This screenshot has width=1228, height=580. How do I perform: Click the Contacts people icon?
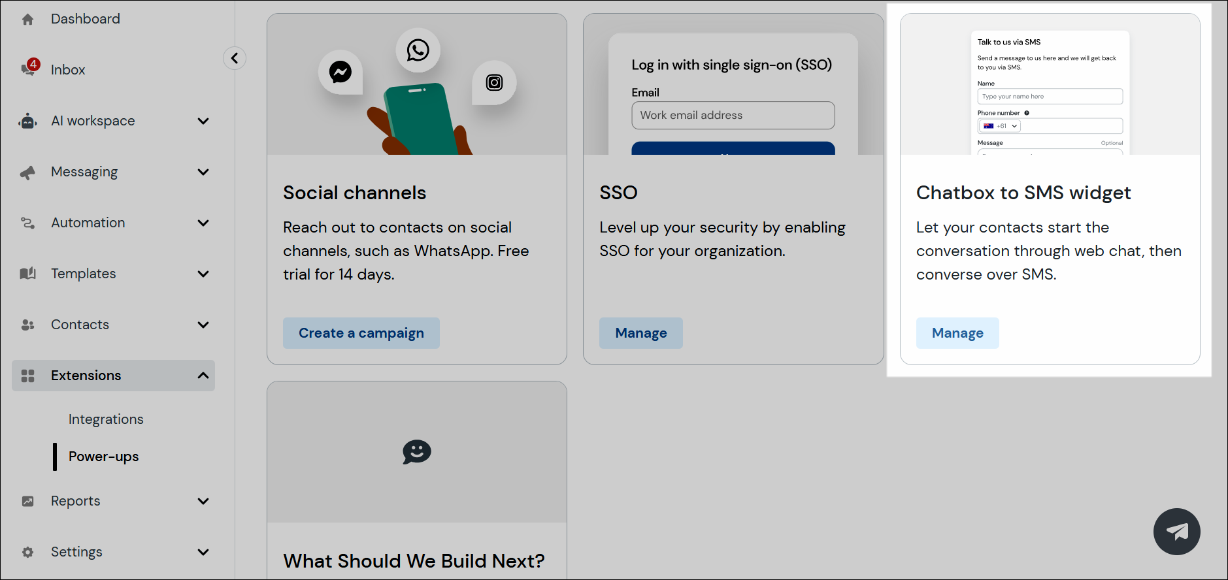tap(27, 325)
